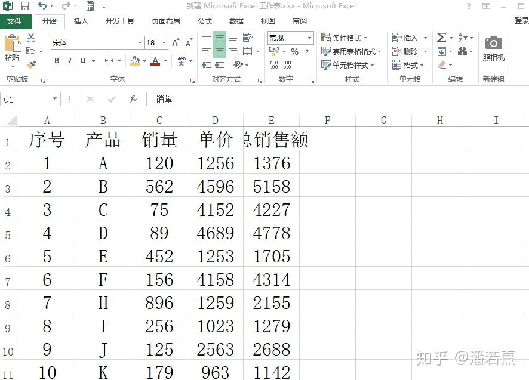Toggle underline formatting
The height and width of the screenshot is (380, 529).
[x=82, y=61]
